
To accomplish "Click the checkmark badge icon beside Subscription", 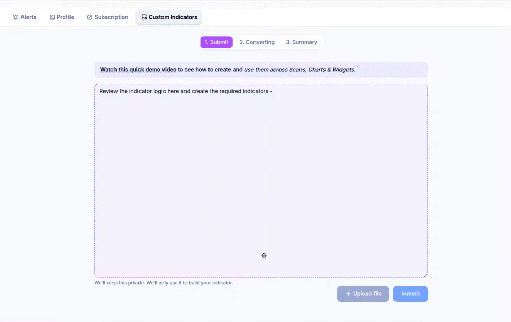I will [x=90, y=17].
